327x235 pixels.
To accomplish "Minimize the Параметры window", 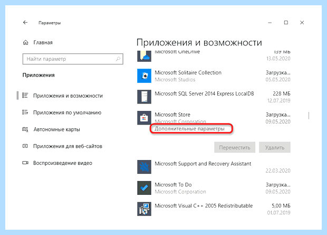I will pos(270,23).
